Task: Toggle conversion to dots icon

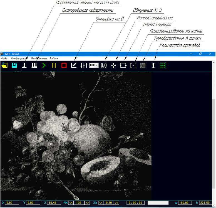Action: click(143, 65)
